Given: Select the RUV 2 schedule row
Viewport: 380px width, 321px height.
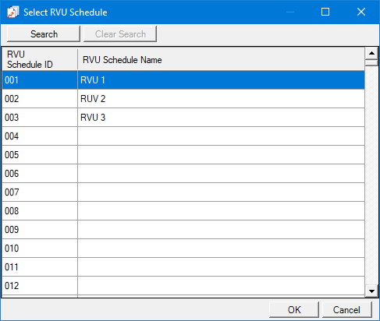Looking at the screenshot, I should coord(183,99).
